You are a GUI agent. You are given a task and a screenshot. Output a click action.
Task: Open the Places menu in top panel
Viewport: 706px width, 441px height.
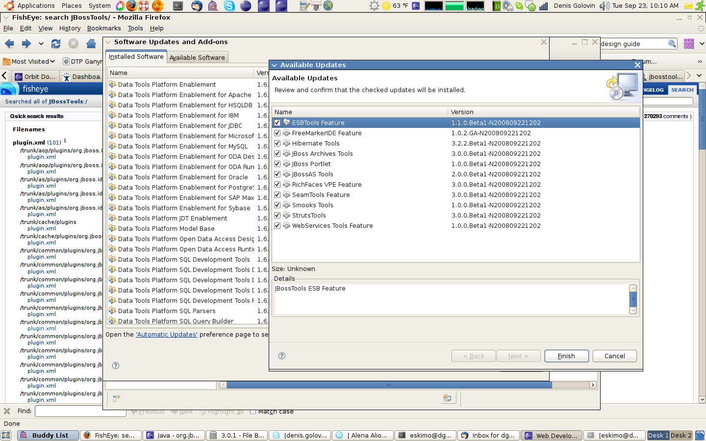(72, 6)
